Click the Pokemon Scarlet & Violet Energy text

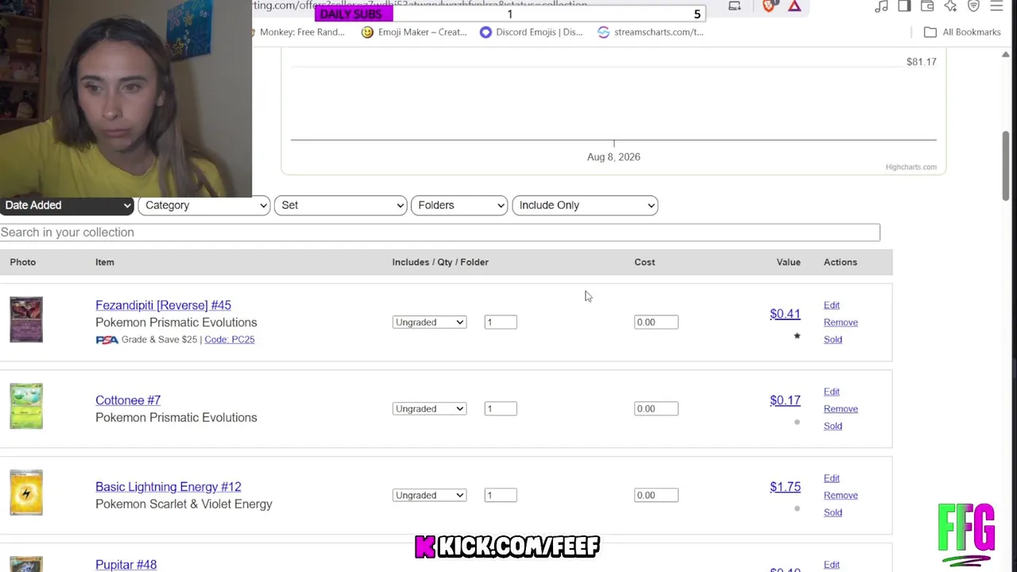point(184,504)
